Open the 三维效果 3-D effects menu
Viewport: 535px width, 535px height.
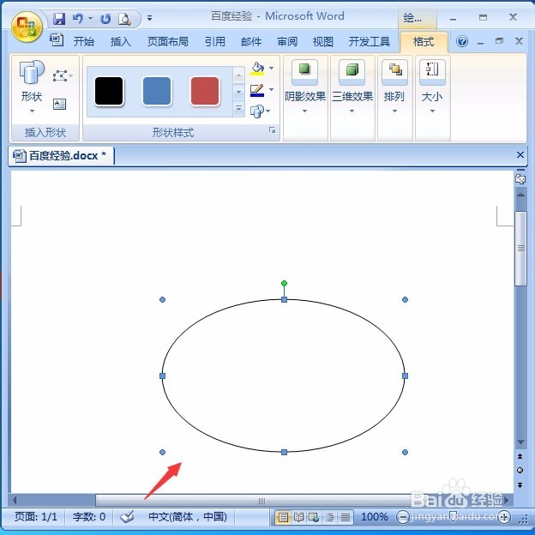coord(352,87)
